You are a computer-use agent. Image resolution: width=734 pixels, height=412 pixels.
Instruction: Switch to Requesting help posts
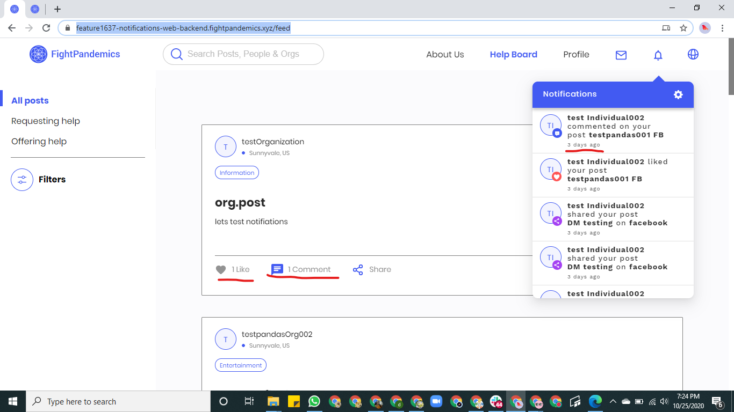46,121
